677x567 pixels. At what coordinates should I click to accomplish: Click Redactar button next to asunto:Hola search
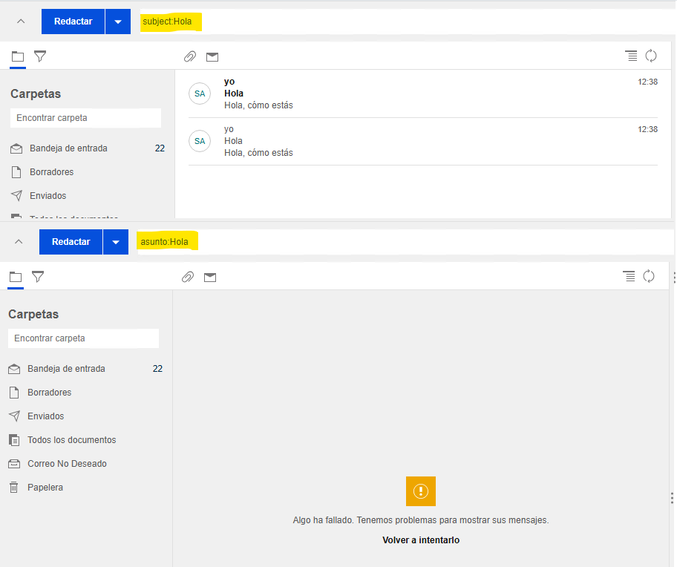tap(71, 242)
